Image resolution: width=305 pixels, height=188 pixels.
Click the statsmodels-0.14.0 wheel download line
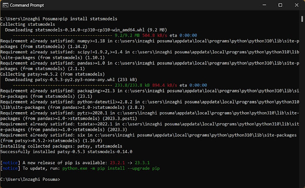coord(86,30)
